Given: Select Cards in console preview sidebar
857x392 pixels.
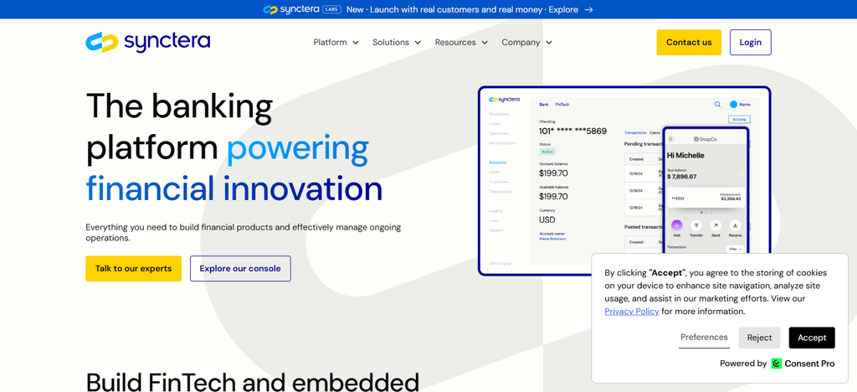Looking at the screenshot, I should point(494,173).
